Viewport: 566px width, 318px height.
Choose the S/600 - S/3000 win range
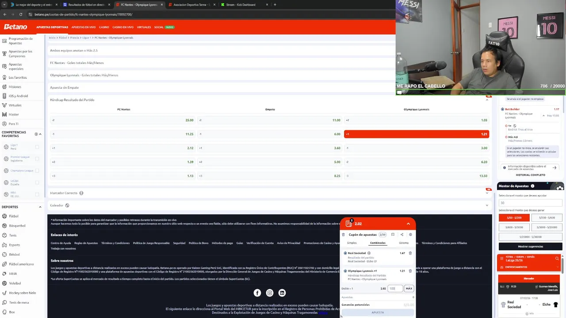[514, 227]
